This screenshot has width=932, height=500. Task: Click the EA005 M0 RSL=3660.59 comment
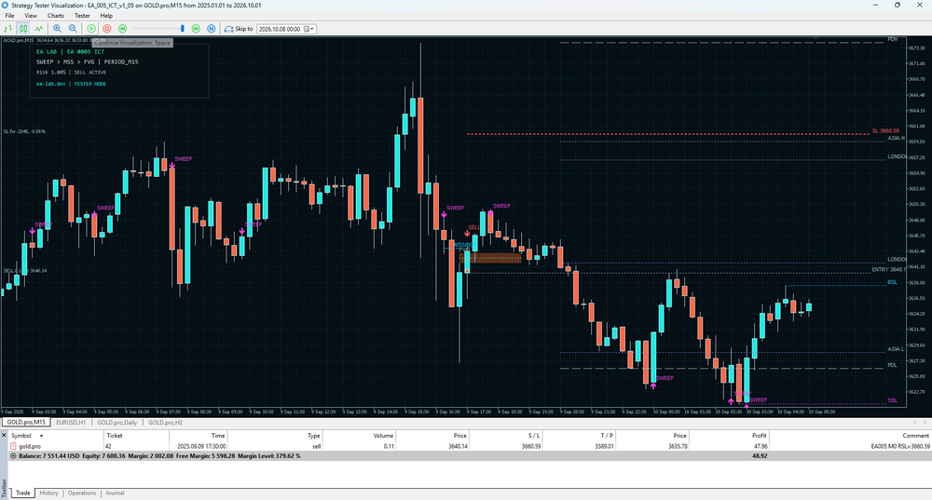900,446
